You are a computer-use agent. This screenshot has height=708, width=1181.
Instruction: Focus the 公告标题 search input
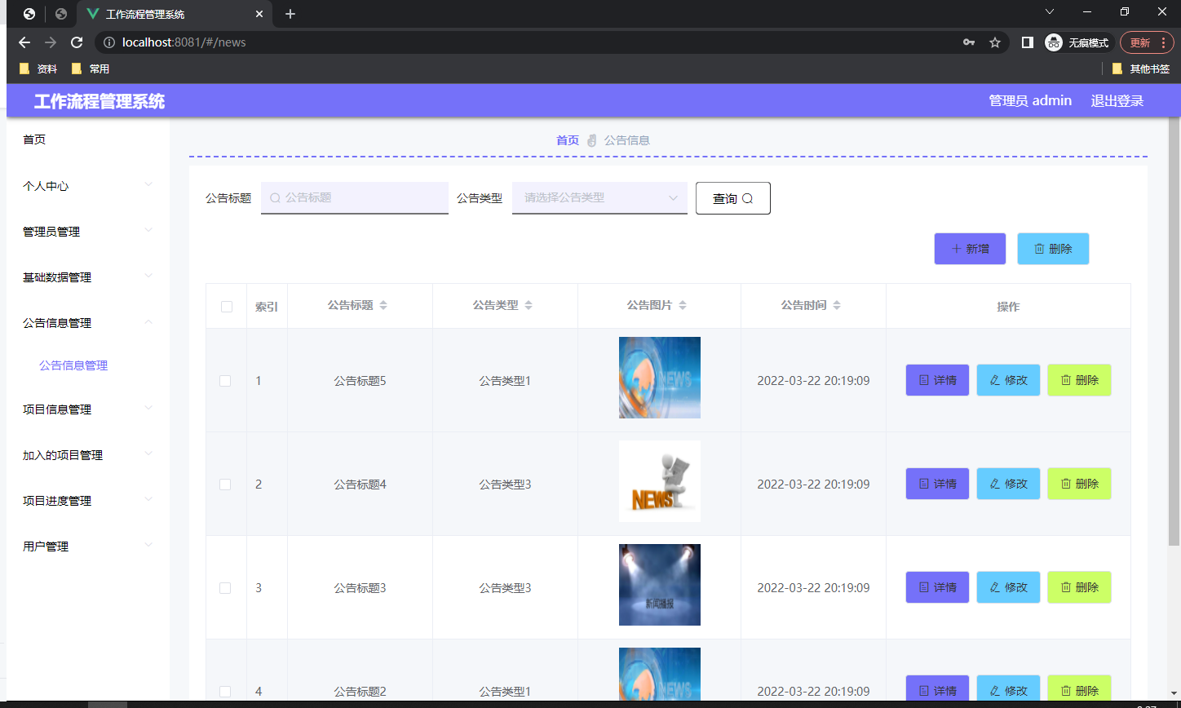click(355, 197)
